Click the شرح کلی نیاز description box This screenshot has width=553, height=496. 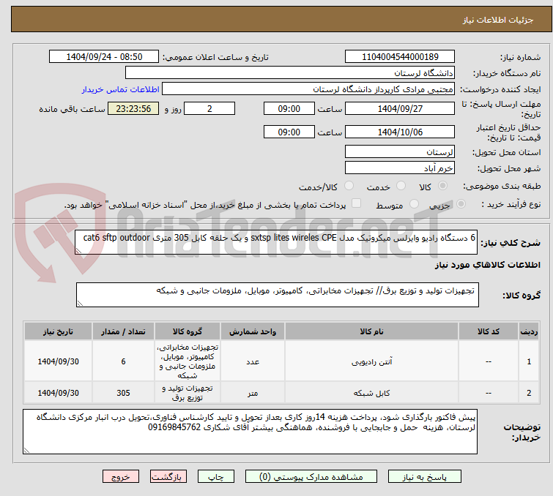tap(276, 242)
